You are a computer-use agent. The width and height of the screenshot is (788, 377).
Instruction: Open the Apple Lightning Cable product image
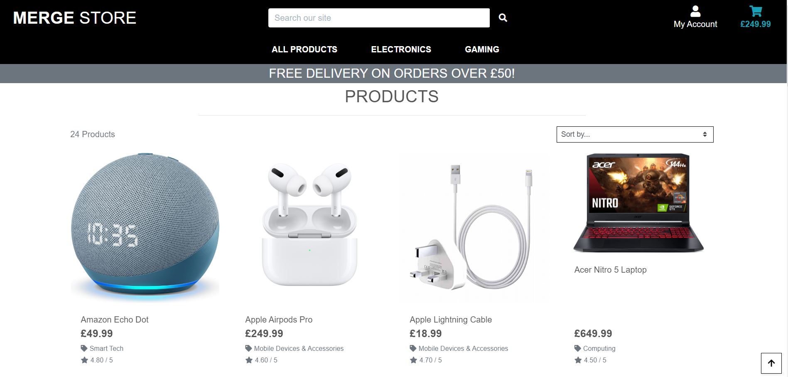(474, 227)
